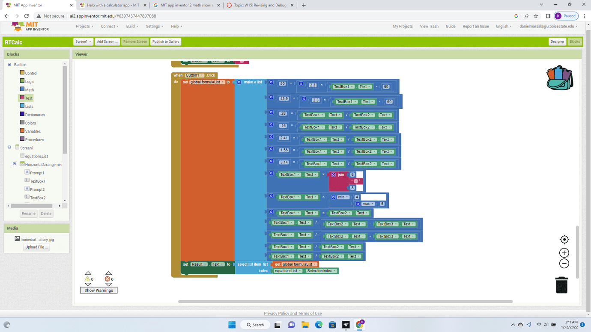Open the Privacy Policy and Terms link

(x=293, y=313)
